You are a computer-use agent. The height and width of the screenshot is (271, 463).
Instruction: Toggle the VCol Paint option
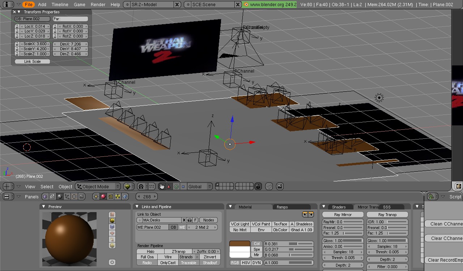pyautogui.click(x=261, y=224)
